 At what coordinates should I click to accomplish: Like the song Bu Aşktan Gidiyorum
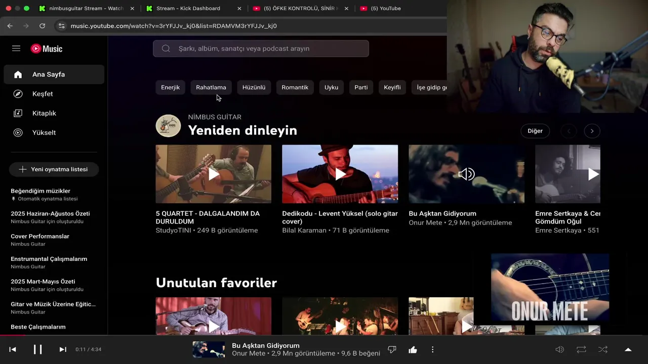[413, 349]
